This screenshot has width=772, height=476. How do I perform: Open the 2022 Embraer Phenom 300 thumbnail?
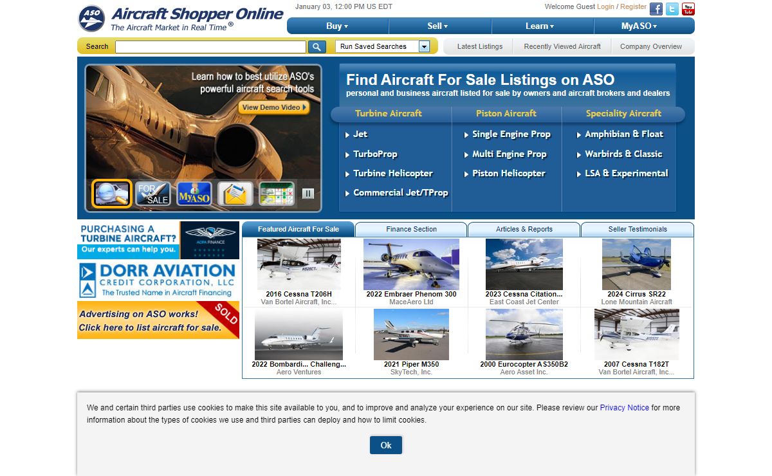tap(411, 264)
